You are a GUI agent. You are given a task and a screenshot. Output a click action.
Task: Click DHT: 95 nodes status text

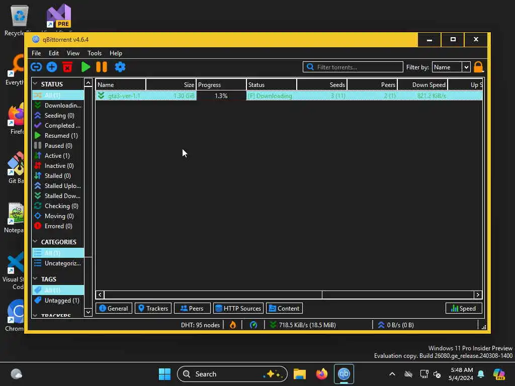coord(200,325)
